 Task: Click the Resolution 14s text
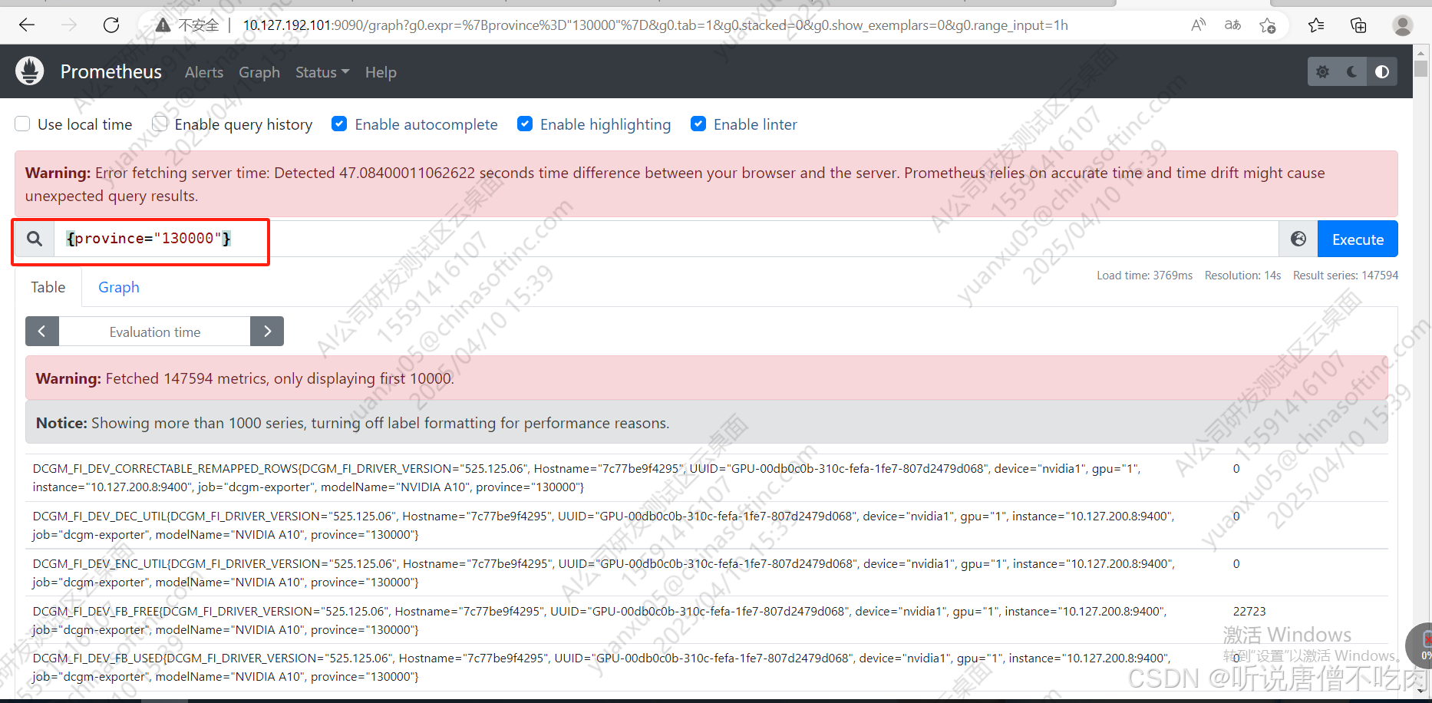pyautogui.click(x=1242, y=275)
